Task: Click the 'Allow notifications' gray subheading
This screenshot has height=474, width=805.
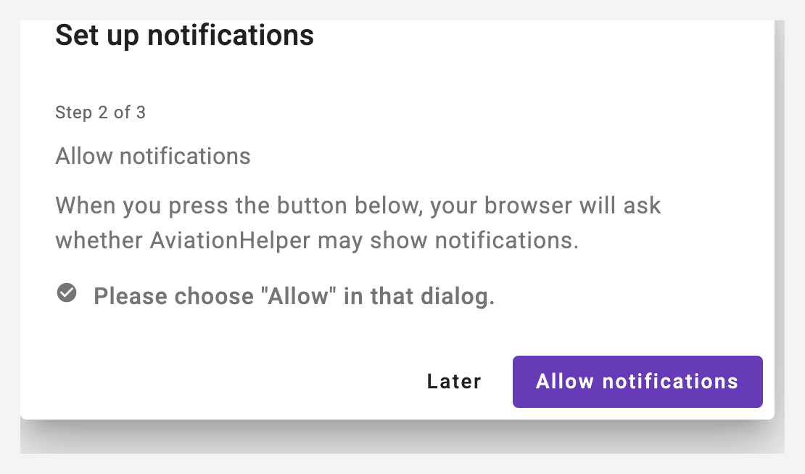Action: tap(153, 156)
